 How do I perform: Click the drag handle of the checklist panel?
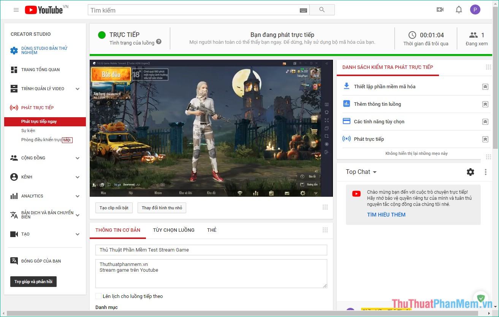(x=488, y=67)
